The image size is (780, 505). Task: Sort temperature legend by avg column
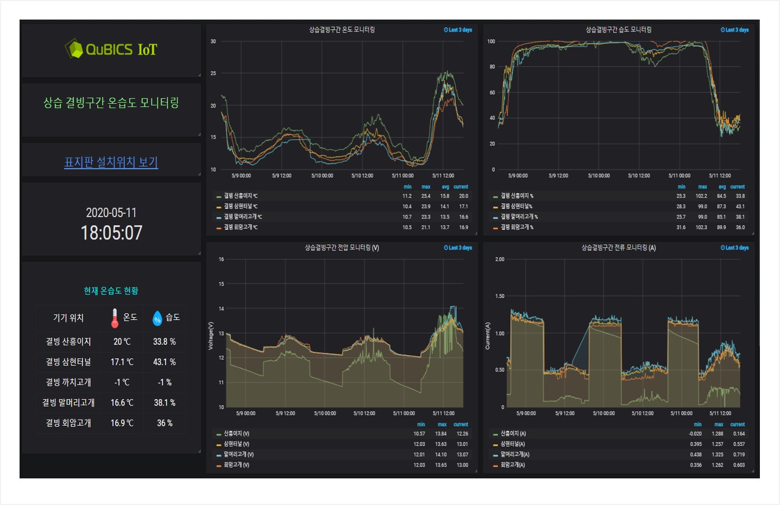(445, 187)
